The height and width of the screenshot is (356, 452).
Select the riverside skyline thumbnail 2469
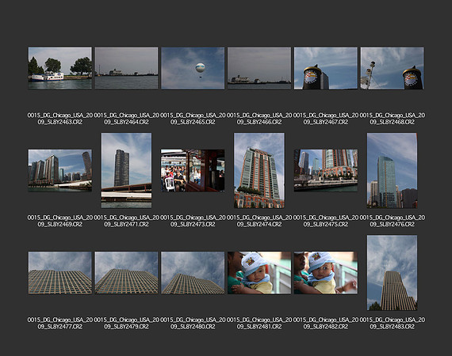(x=60, y=171)
